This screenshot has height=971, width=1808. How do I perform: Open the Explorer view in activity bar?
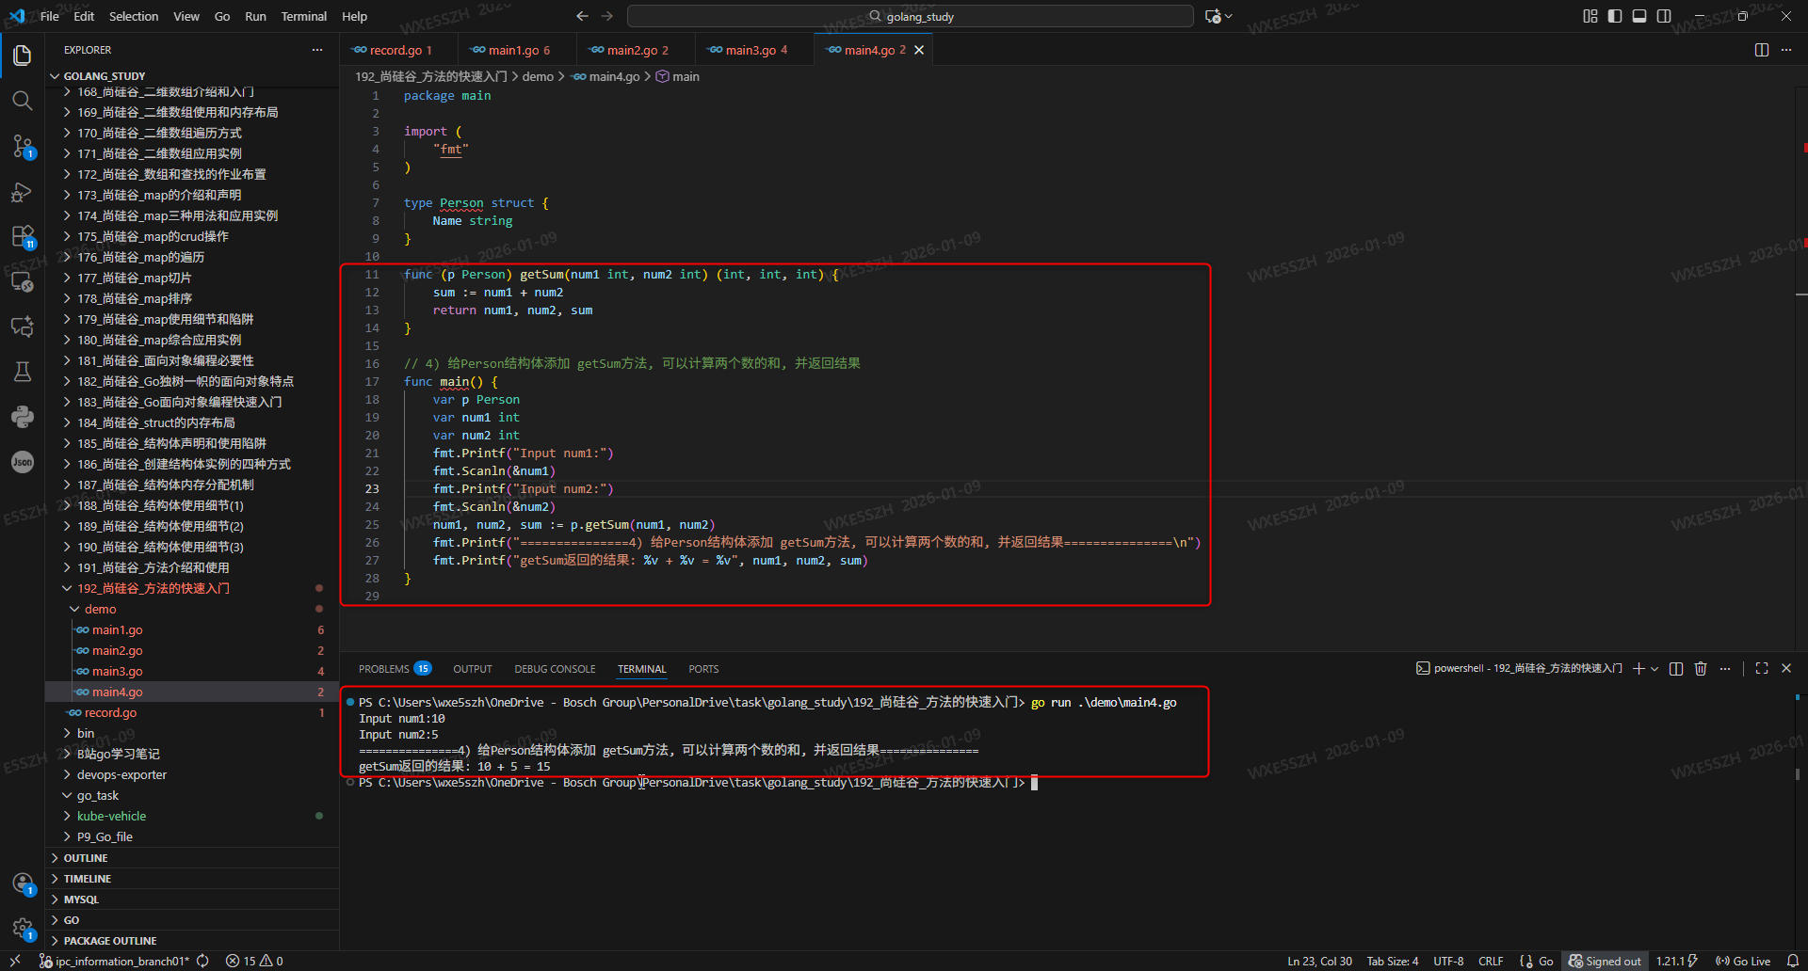pos(23,56)
